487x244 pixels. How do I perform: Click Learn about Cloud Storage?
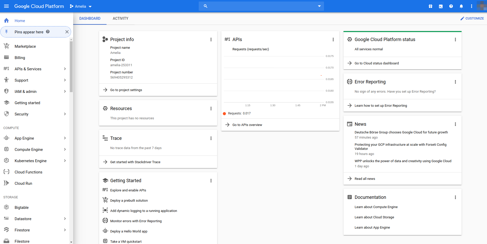click(374, 217)
